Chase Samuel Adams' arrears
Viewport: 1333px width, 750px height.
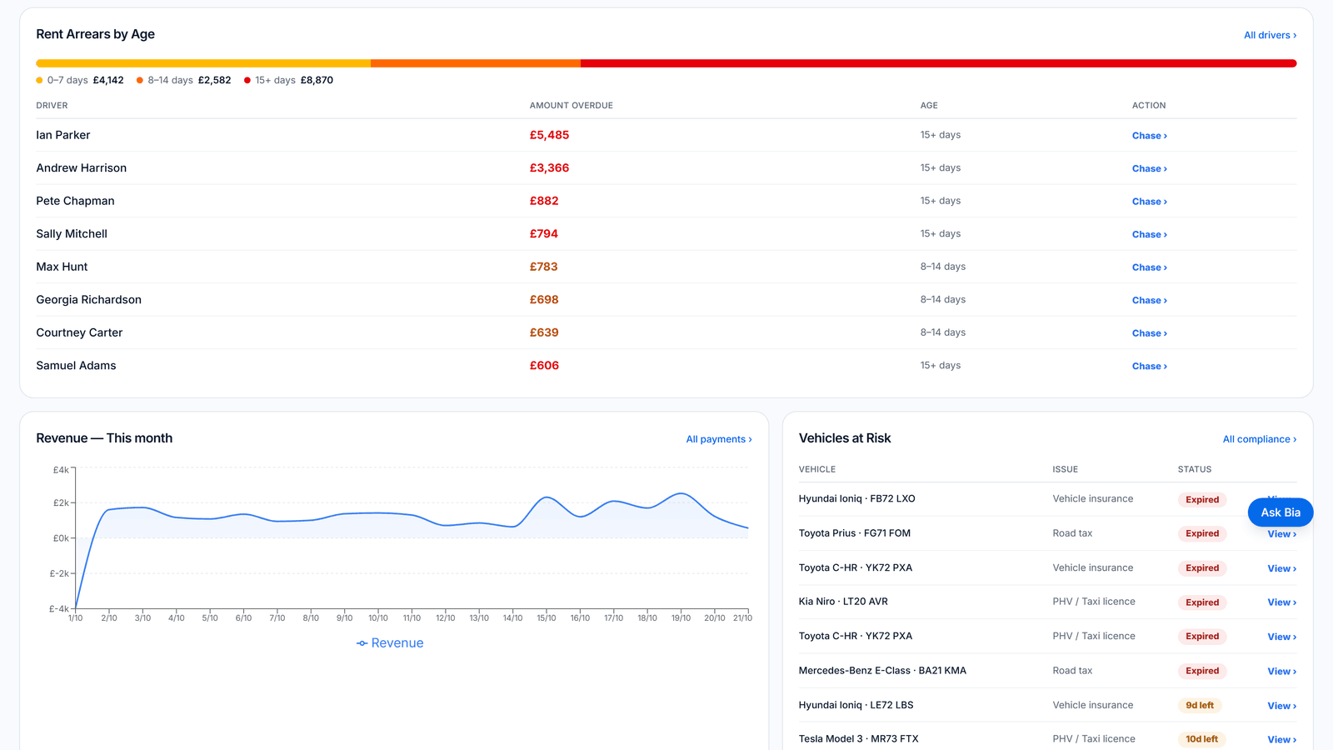pos(1149,366)
